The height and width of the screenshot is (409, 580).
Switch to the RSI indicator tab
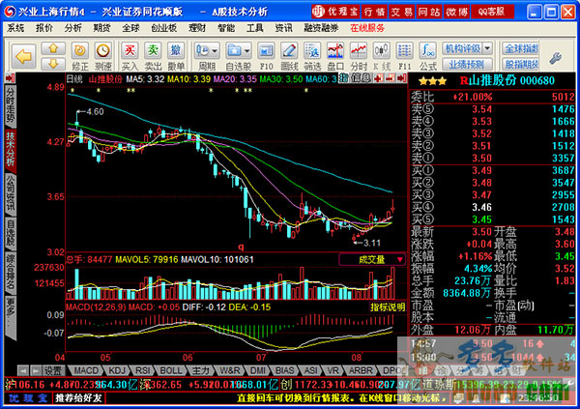click(x=142, y=370)
